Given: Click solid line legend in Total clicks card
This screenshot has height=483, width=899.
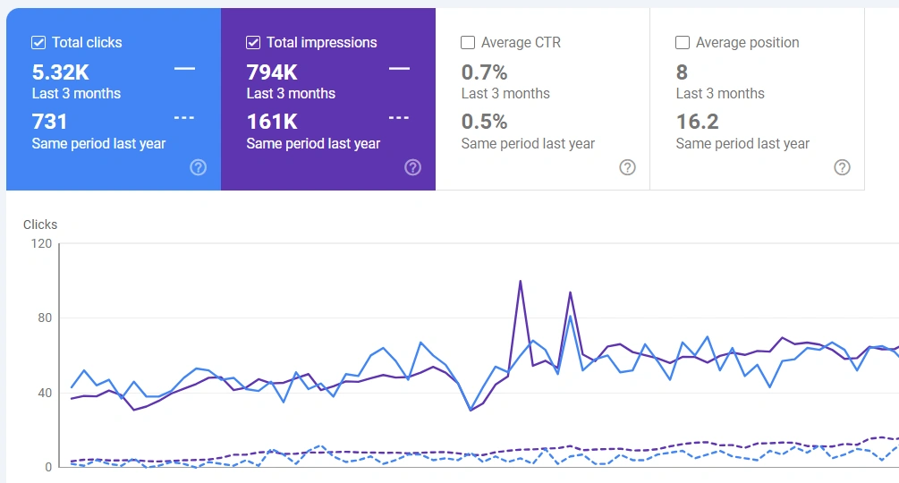Looking at the screenshot, I should [x=184, y=68].
